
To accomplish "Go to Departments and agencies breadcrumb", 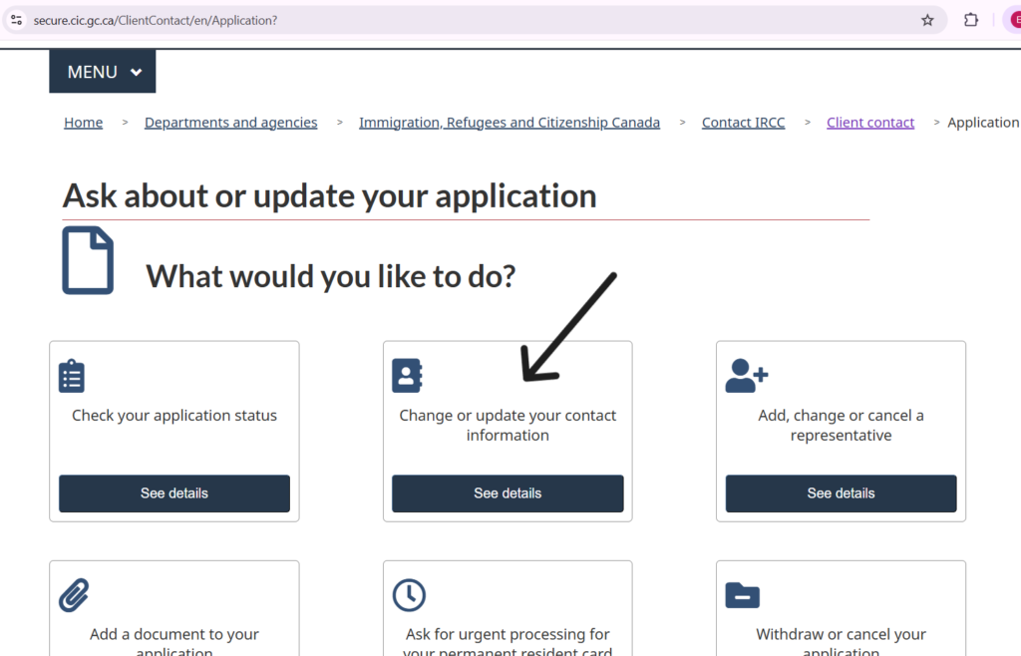I will click(x=230, y=123).
